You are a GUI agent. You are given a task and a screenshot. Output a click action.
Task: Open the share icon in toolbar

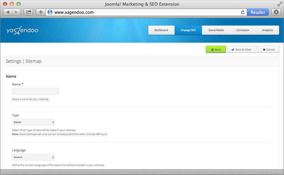(28, 12)
